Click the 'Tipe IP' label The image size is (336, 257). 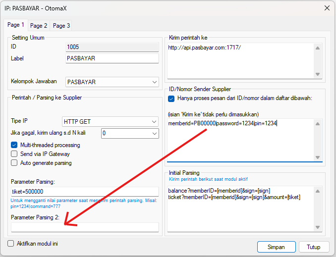(x=19, y=121)
